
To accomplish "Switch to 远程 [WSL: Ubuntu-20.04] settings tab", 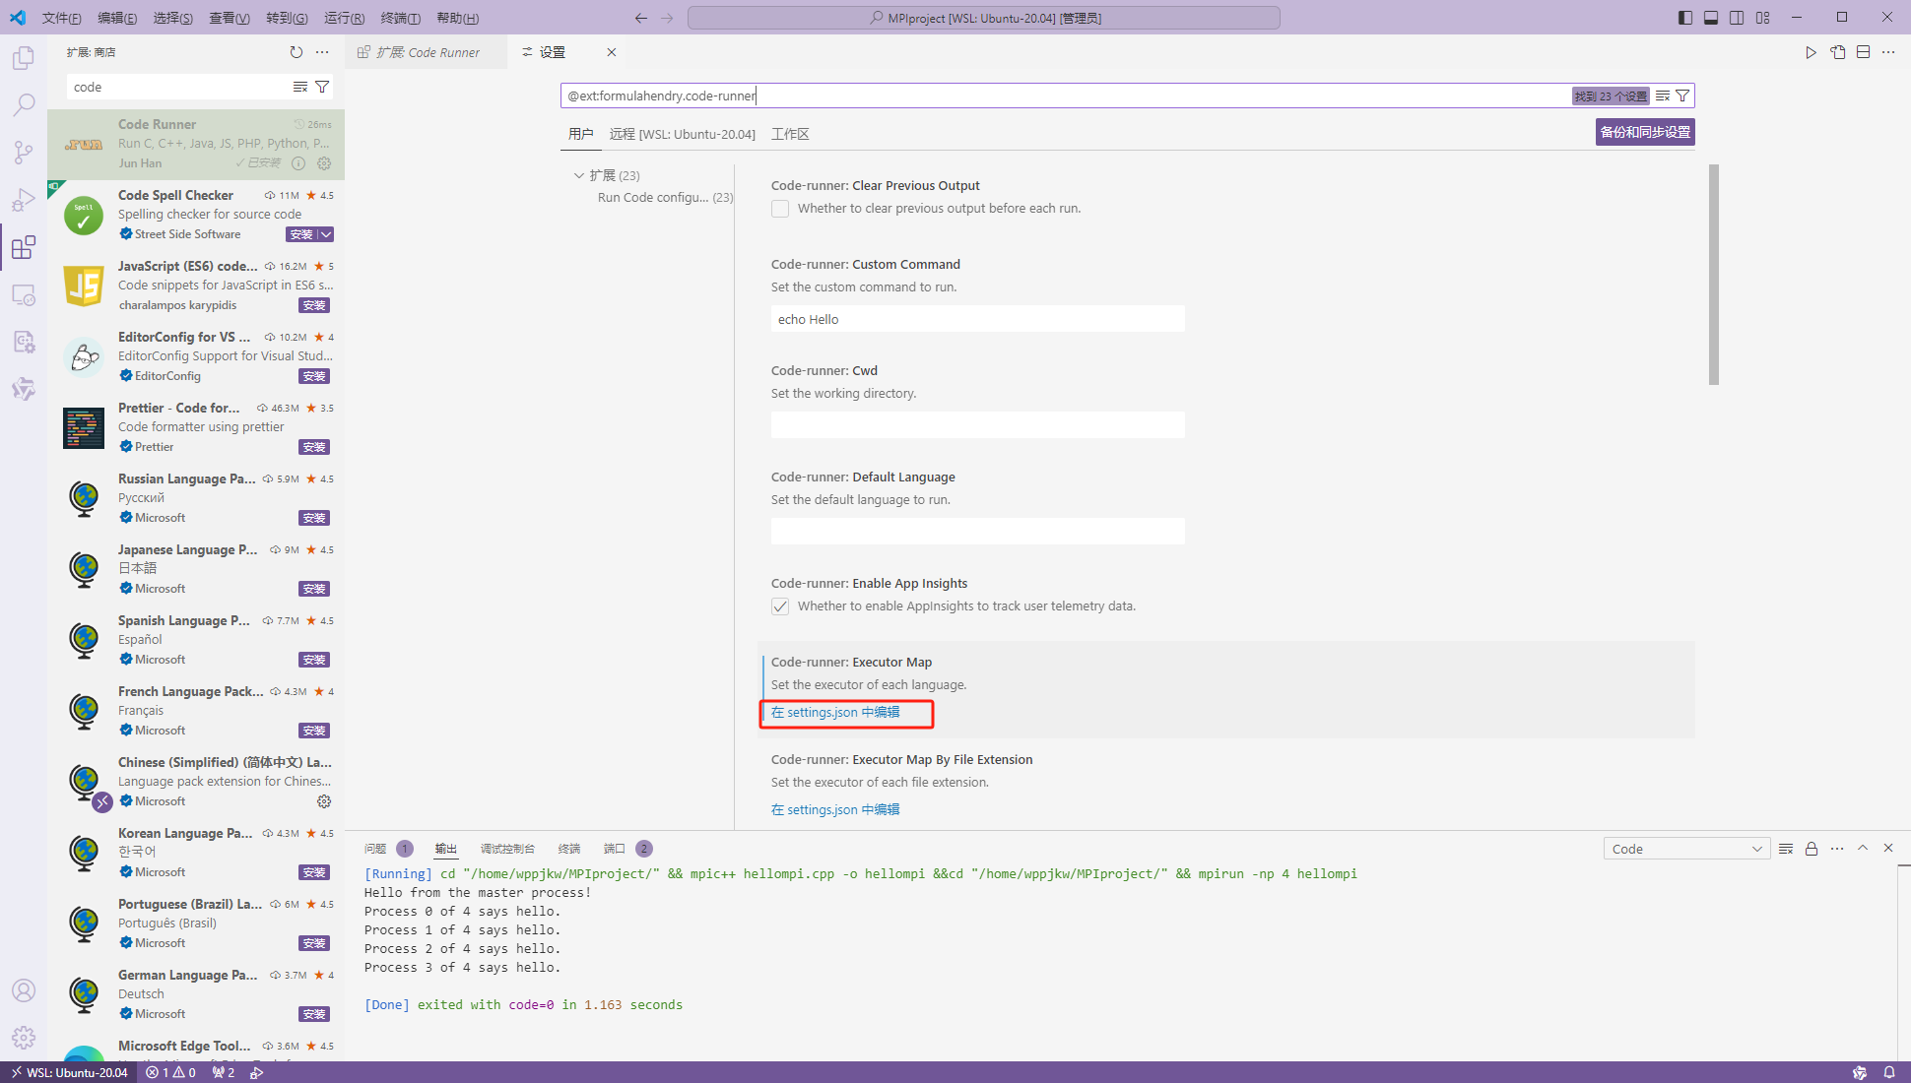I will [682, 134].
